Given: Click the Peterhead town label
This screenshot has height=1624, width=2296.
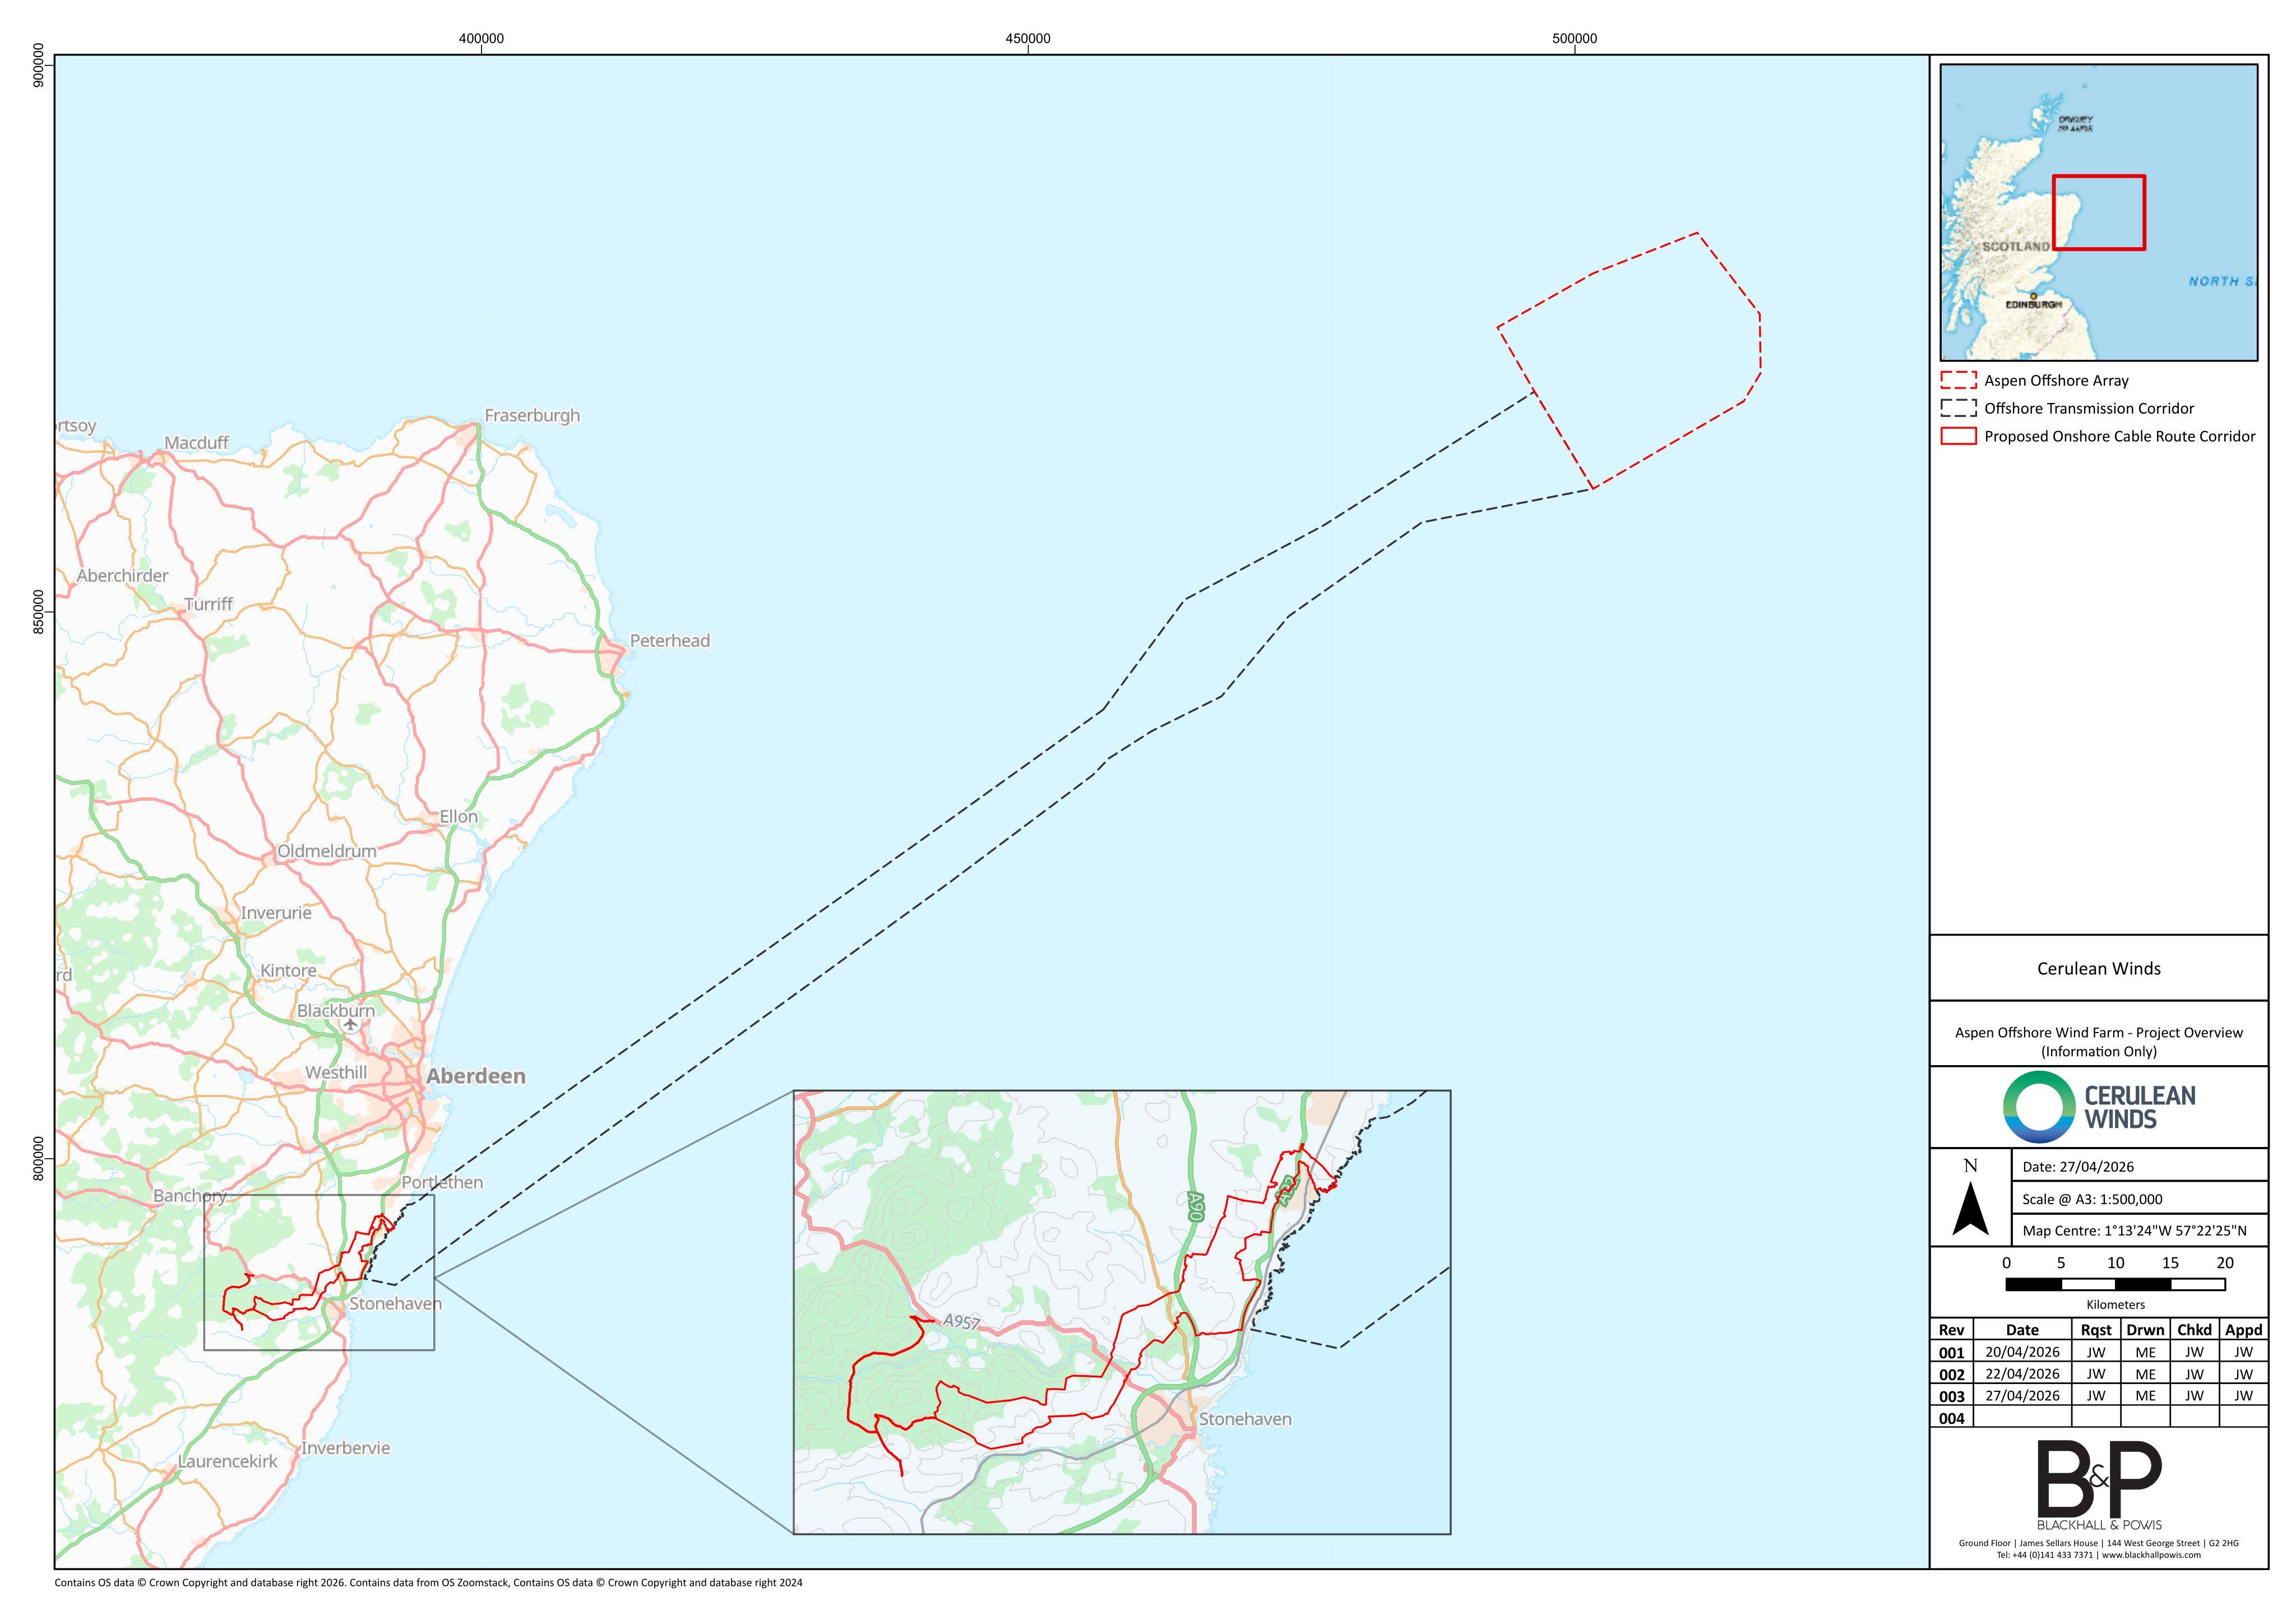Looking at the screenshot, I should coord(670,641).
